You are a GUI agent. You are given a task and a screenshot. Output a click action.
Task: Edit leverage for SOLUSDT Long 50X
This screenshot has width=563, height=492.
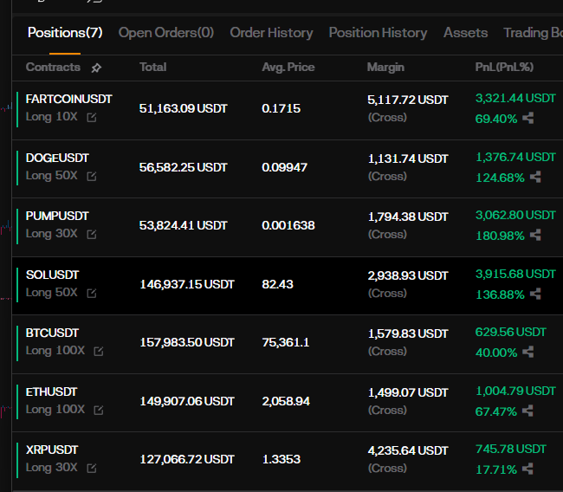point(92,294)
